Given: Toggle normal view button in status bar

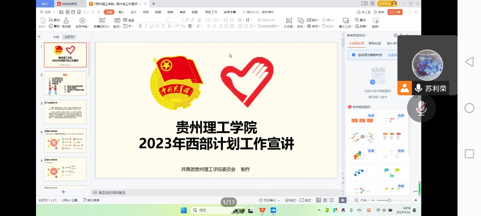Looking at the screenshot, I should (x=319, y=200).
